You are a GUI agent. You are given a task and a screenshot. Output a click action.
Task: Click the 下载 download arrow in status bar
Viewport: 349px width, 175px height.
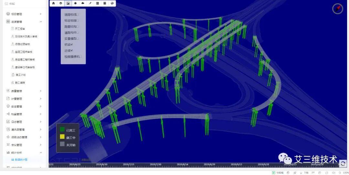(x=301, y=173)
